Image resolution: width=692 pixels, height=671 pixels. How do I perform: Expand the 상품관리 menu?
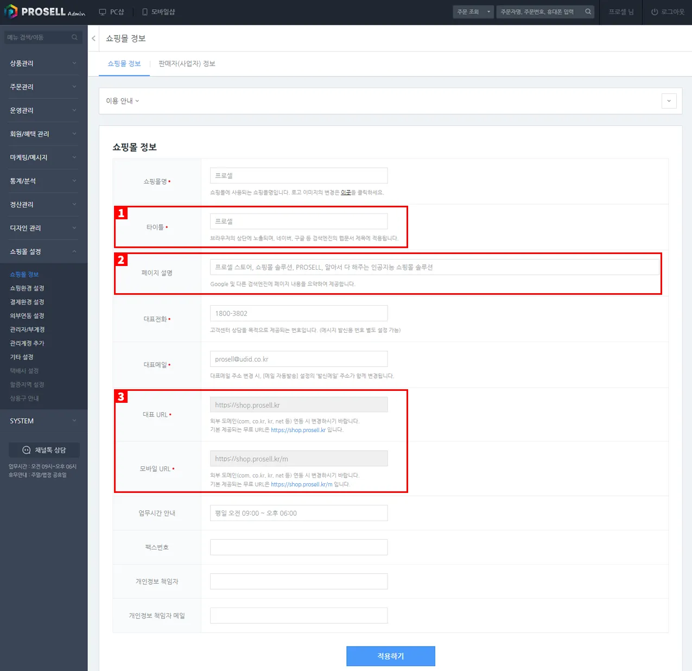click(43, 64)
